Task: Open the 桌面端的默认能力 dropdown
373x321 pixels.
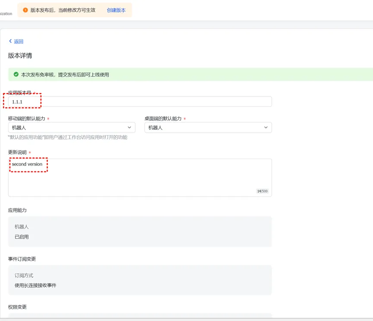Action: (x=208, y=128)
